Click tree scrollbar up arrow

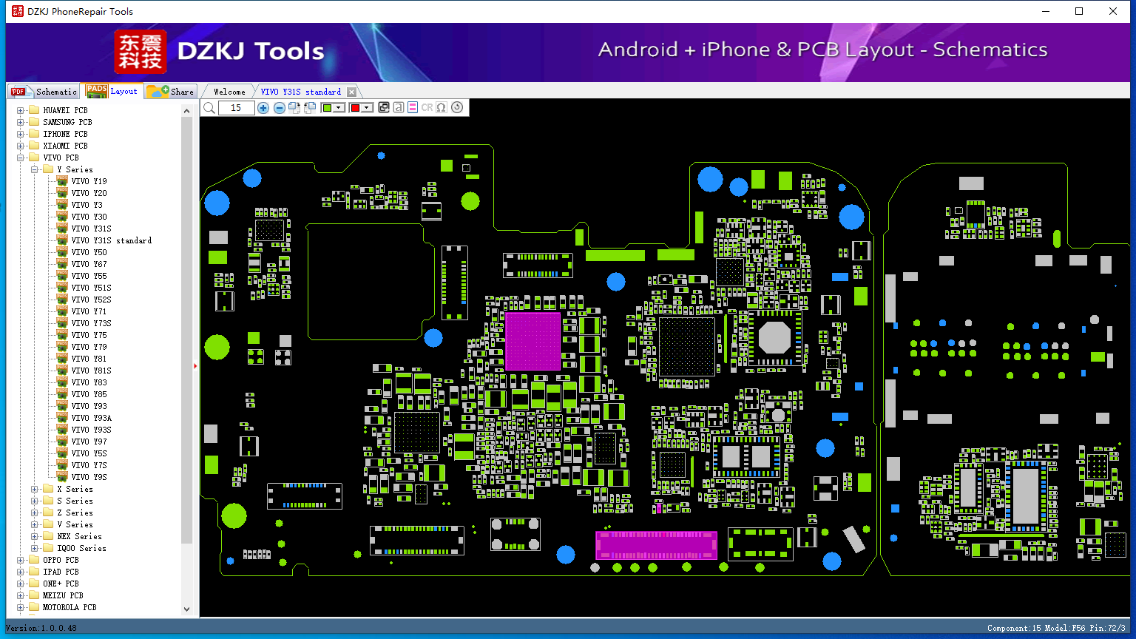pyautogui.click(x=186, y=109)
